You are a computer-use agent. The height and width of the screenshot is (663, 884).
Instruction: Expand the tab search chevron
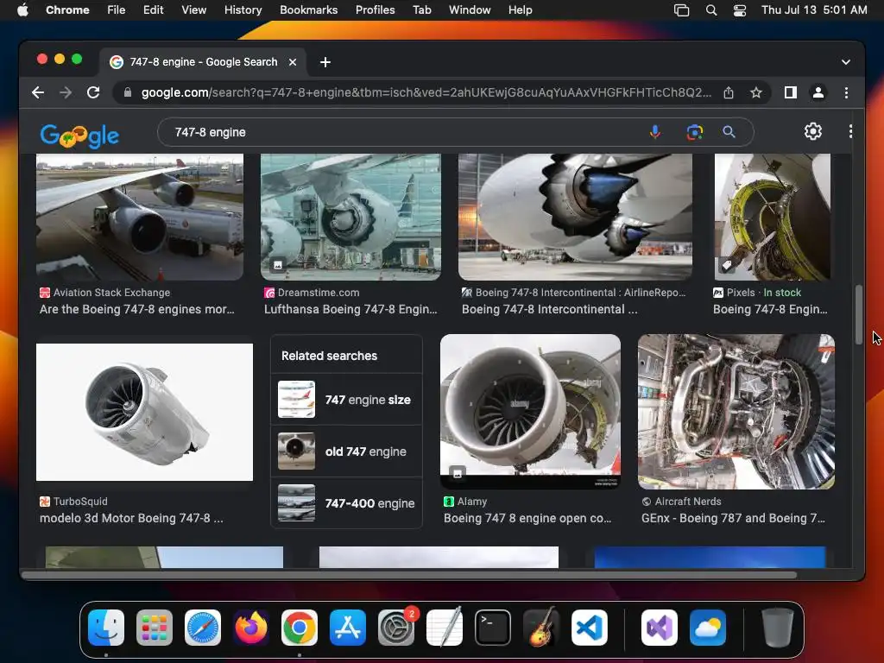pyautogui.click(x=846, y=62)
